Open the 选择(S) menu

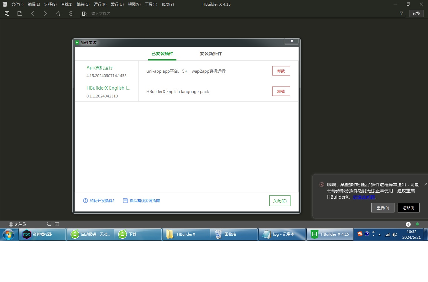[50, 4]
